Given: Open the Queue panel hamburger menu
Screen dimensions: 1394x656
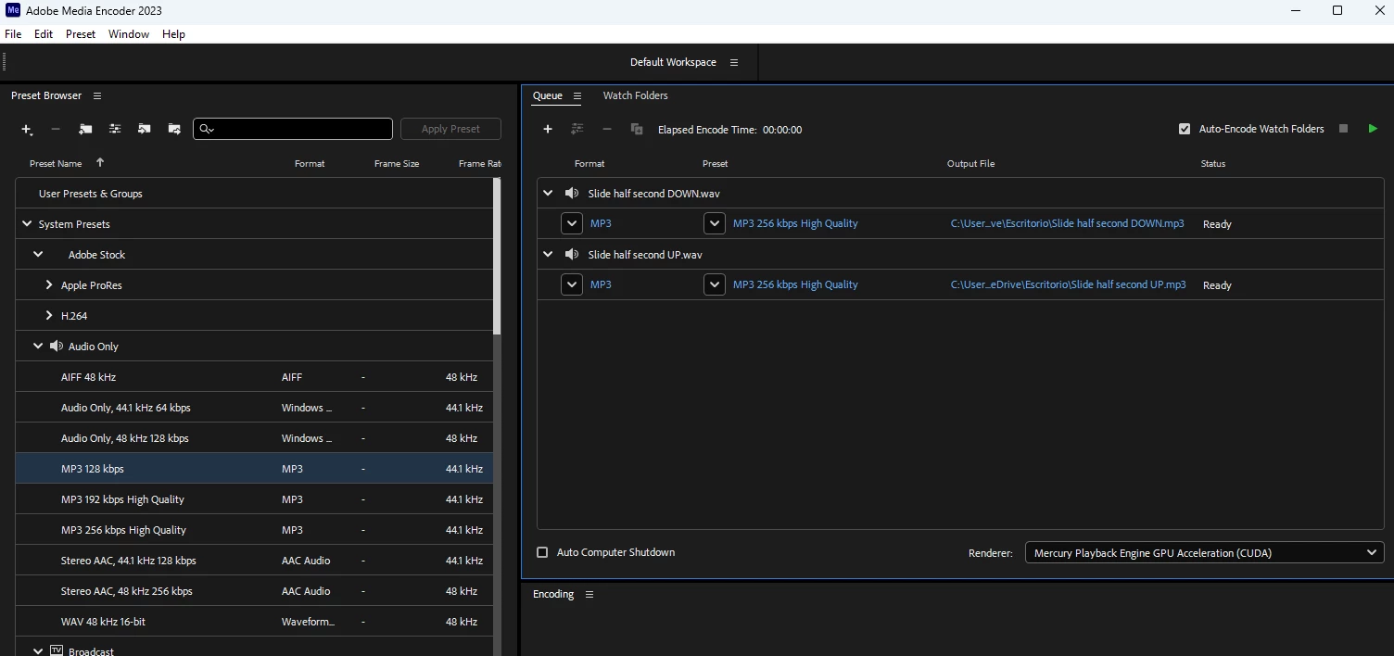Looking at the screenshot, I should [577, 95].
